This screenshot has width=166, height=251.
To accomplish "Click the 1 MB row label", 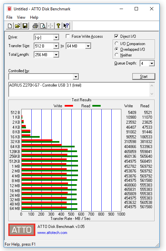I will coord(16,166).
